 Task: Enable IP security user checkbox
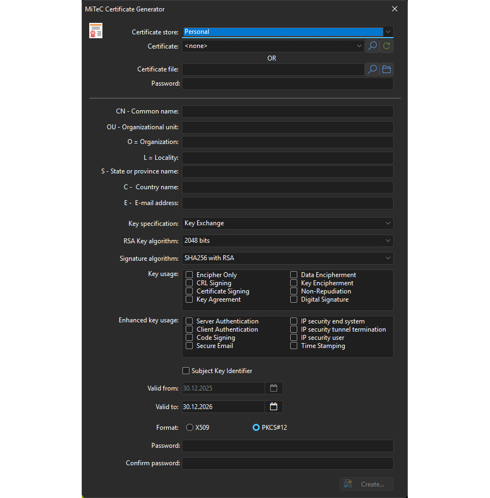click(x=294, y=338)
